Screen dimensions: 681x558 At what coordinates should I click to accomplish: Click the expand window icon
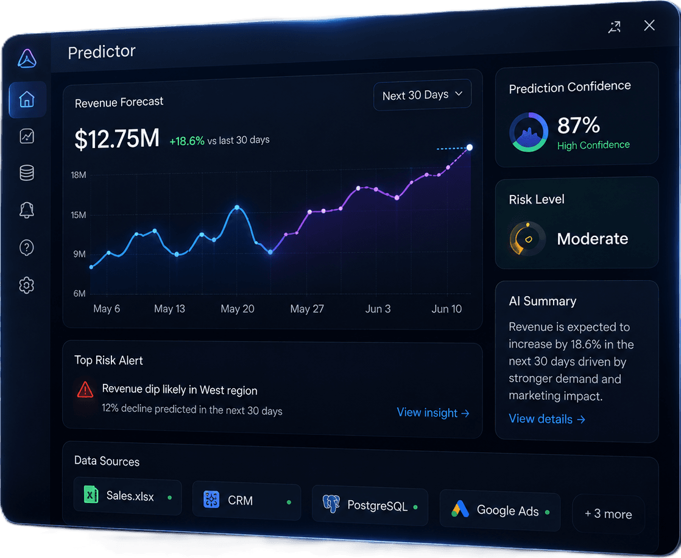click(615, 27)
